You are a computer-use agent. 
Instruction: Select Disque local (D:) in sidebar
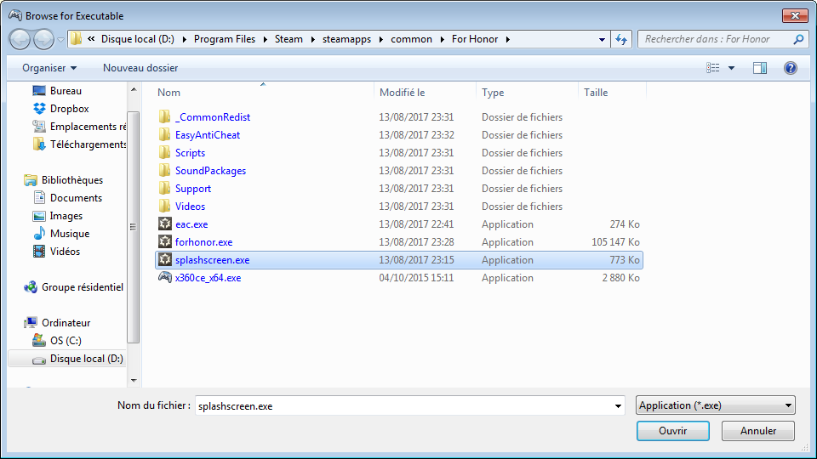tap(86, 359)
